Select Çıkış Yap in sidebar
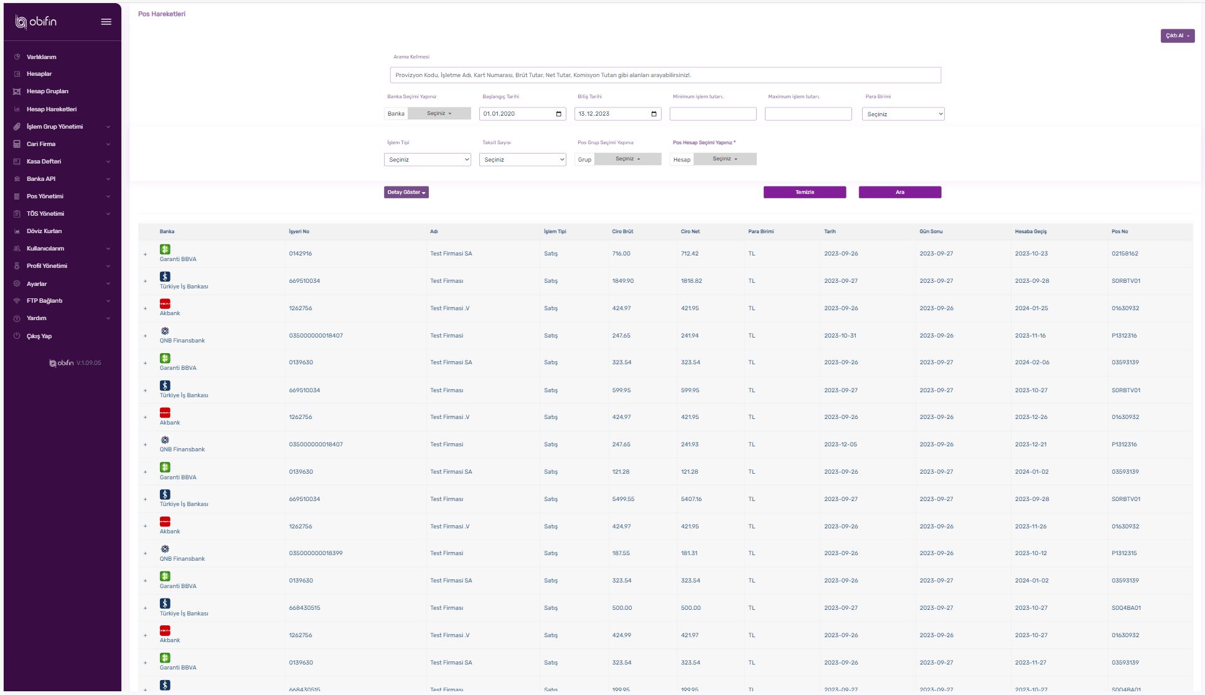1205x695 pixels. click(39, 336)
